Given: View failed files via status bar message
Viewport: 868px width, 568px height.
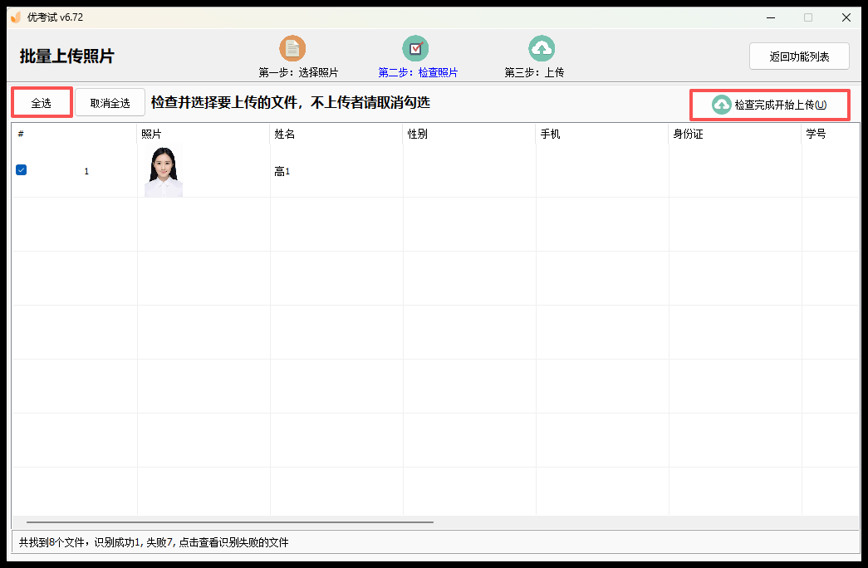Looking at the screenshot, I should pyautogui.click(x=154, y=542).
